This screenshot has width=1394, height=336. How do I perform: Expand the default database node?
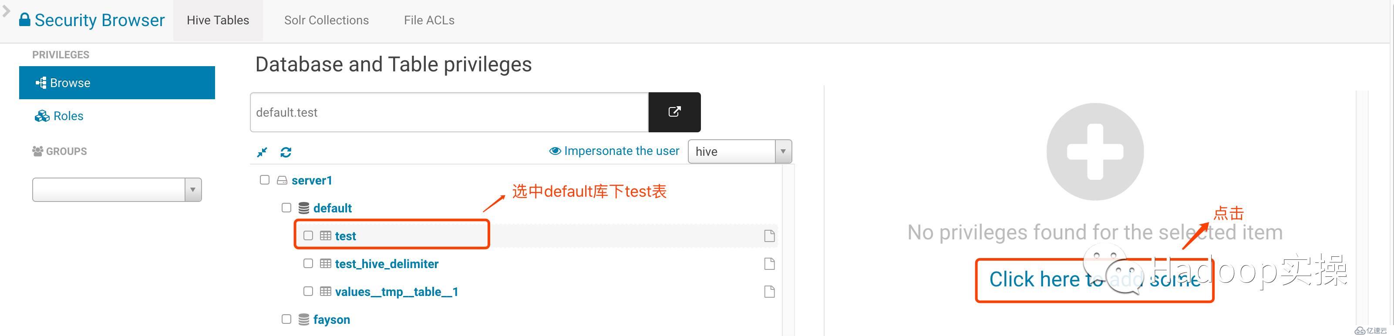pyautogui.click(x=332, y=208)
